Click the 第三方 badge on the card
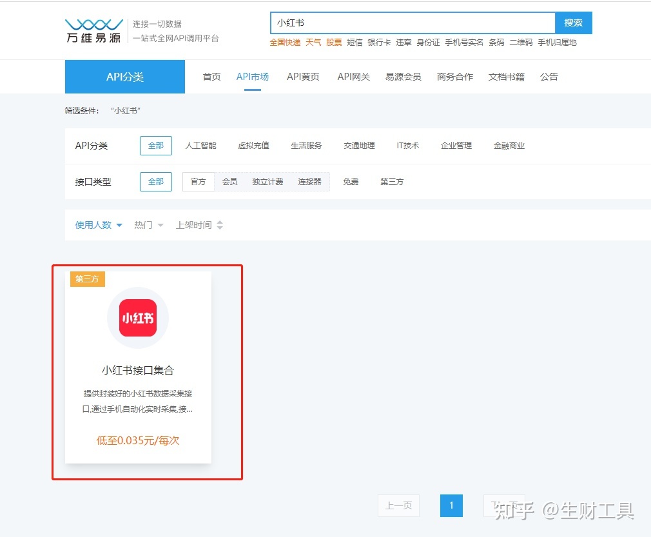 pos(87,278)
